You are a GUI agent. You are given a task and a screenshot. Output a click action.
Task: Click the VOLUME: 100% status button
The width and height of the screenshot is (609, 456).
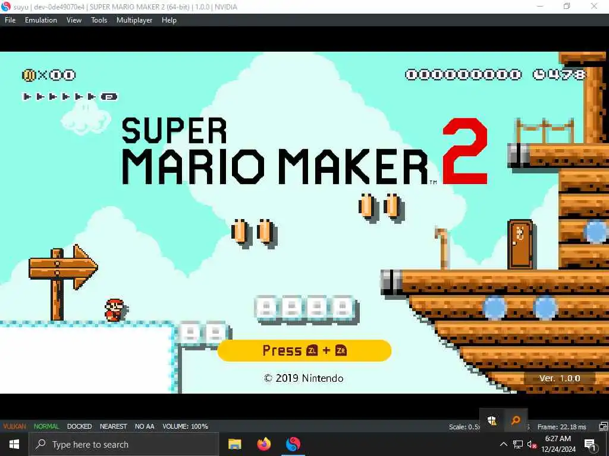[186, 426]
